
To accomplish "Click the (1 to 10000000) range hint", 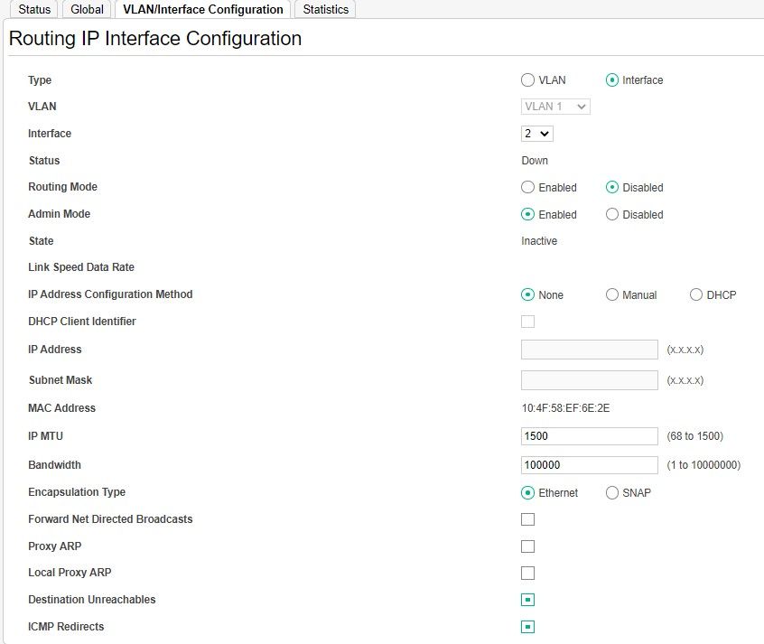I will (703, 465).
